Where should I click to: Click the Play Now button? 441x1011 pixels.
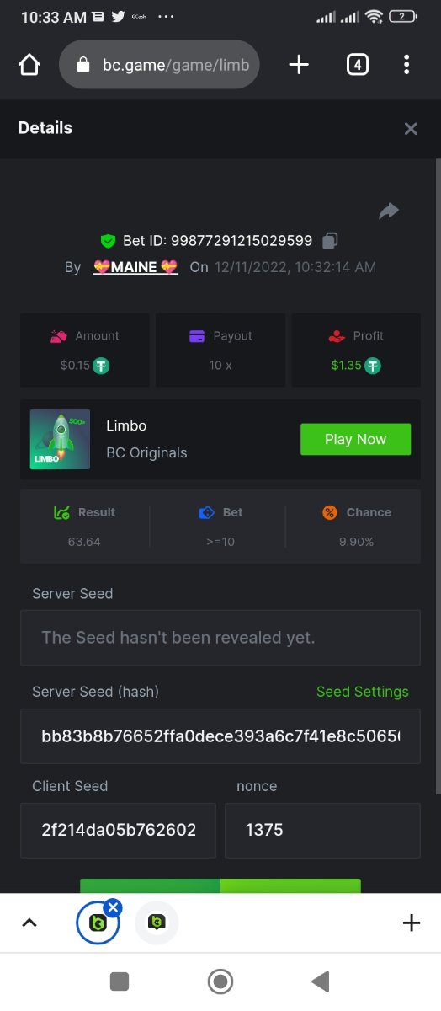(355, 439)
